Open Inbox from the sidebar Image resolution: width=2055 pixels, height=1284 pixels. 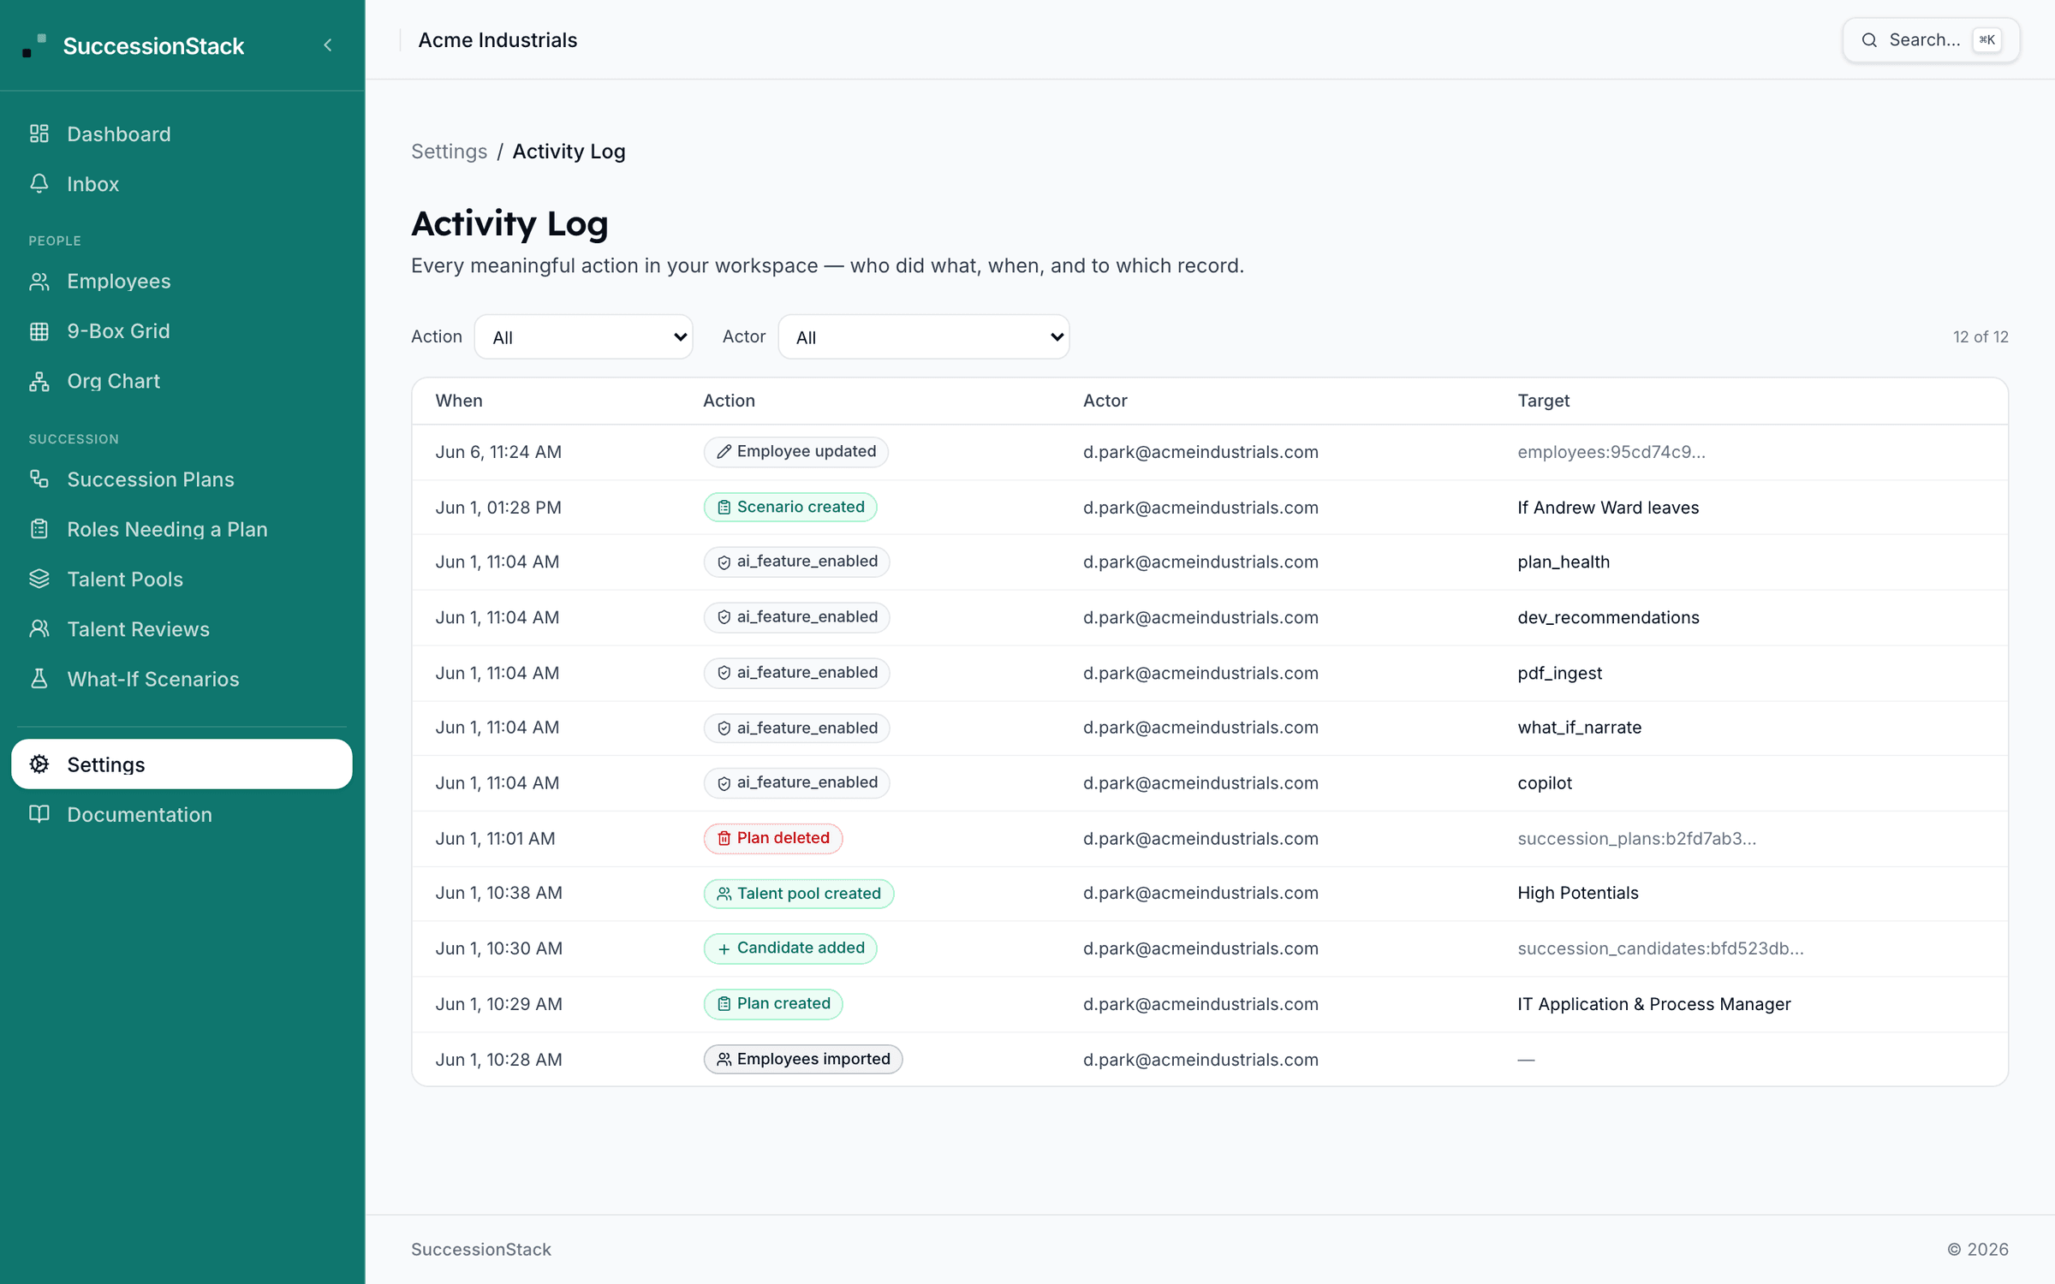point(182,183)
